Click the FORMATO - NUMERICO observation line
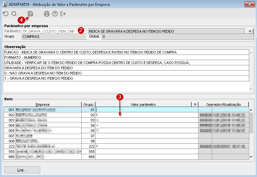Viewport: 257px width, 177px height. [x=126, y=57]
